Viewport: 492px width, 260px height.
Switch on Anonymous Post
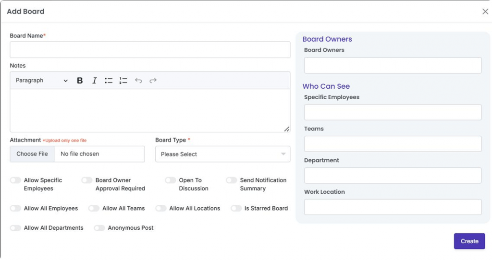pos(99,228)
